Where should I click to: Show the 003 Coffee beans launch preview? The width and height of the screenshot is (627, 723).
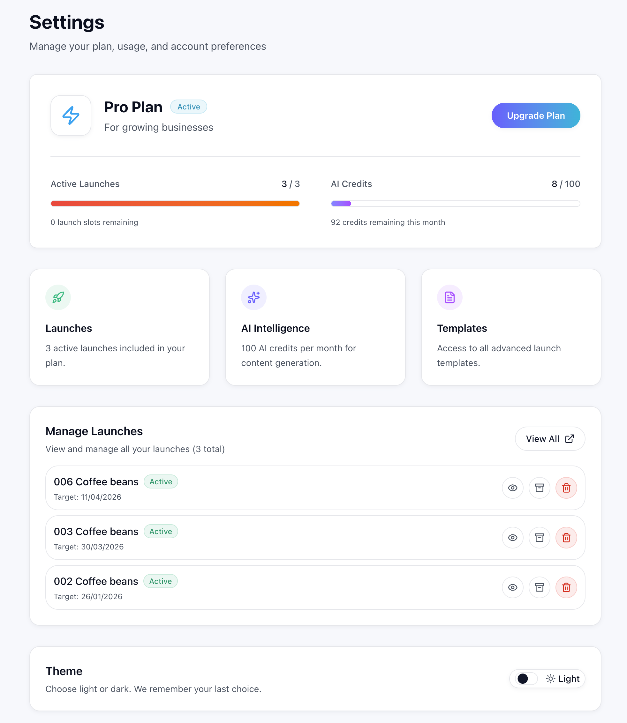(512, 538)
